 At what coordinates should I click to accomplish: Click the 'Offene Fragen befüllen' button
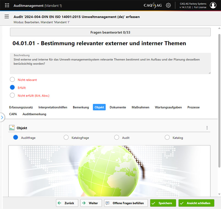tap(126, 203)
